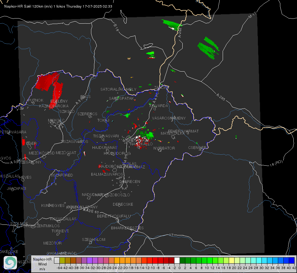Click the white swatch in the wind legend
The width and height of the screenshot is (297, 273).
pyautogui.click(x=177, y=260)
